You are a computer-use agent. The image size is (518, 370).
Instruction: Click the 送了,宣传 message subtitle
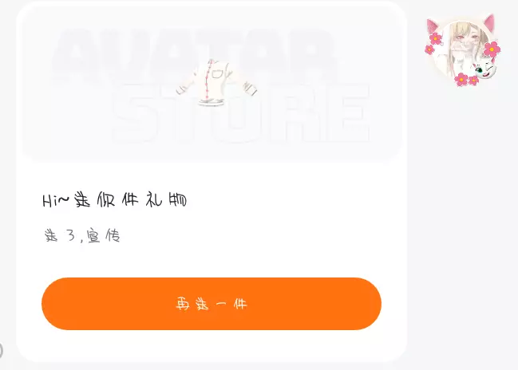(82, 236)
